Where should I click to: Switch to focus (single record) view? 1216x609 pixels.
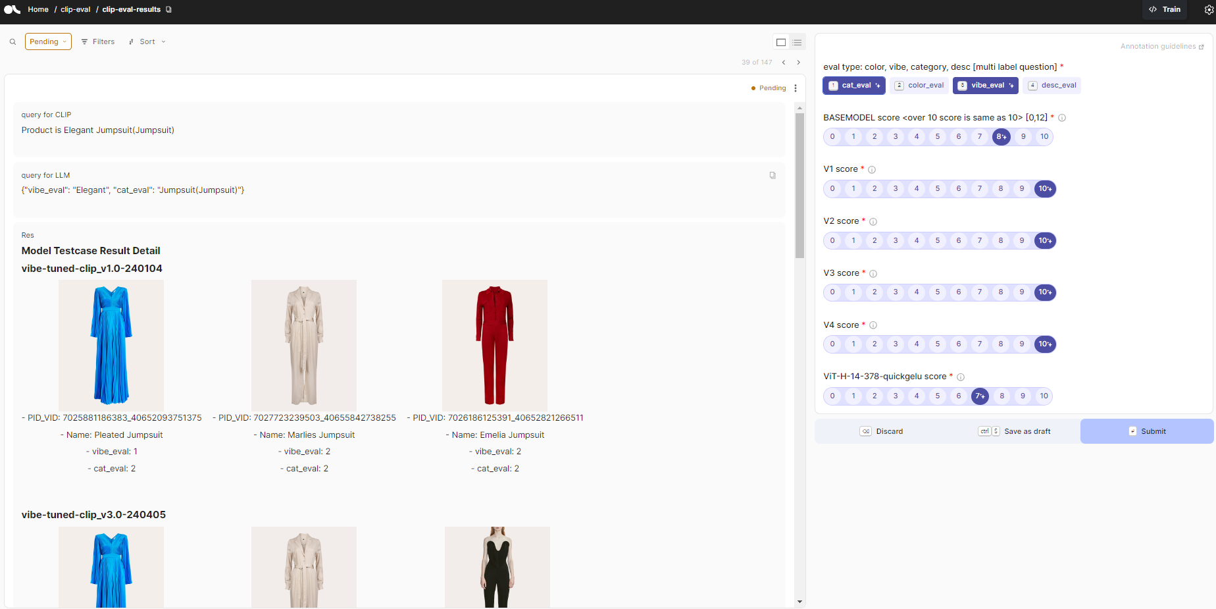[x=781, y=42]
